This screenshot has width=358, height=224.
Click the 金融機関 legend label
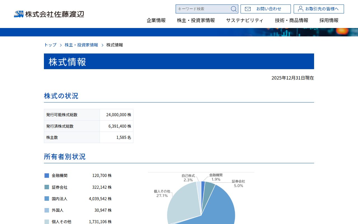point(60,176)
